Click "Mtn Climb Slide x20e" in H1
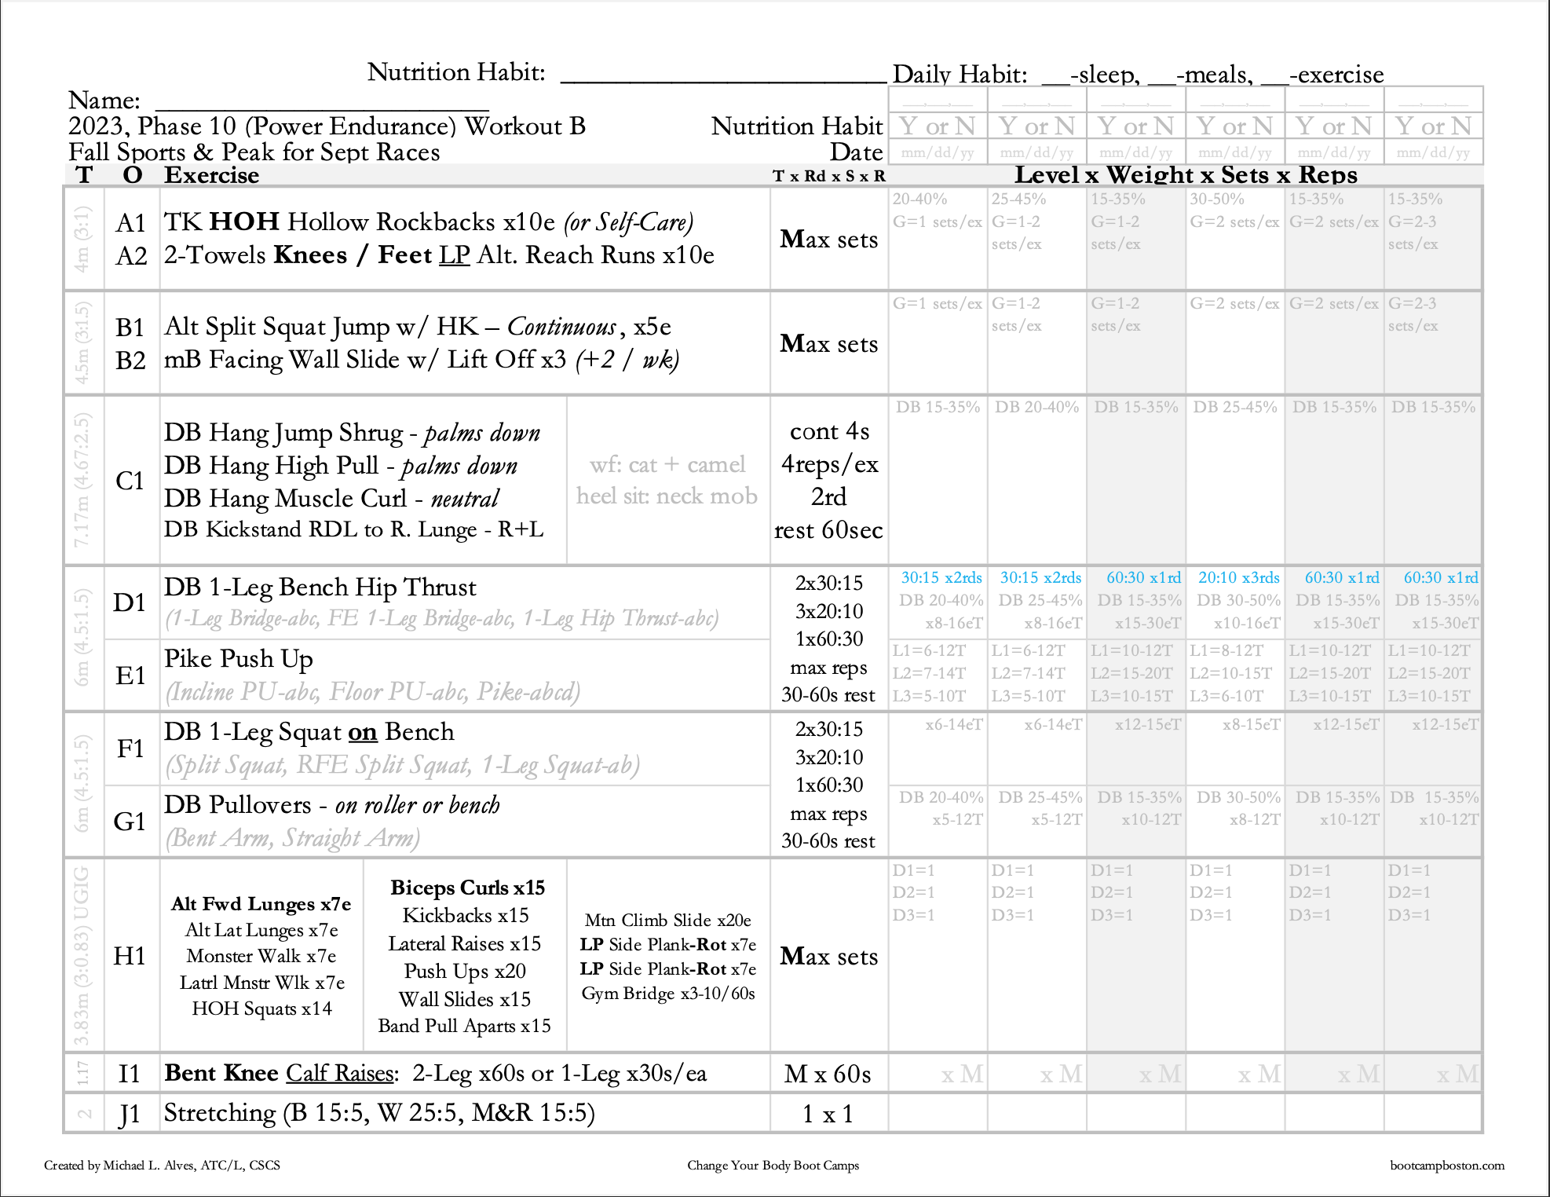 pyautogui.click(x=668, y=921)
